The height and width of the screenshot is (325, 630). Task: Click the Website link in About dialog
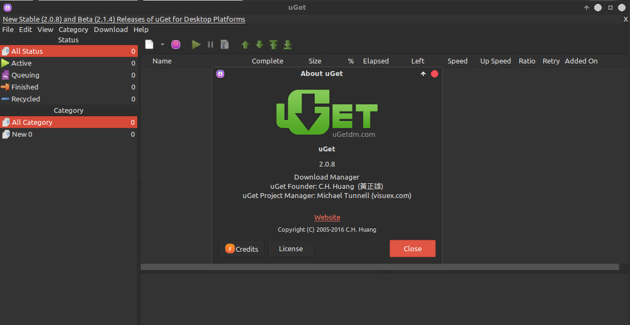tap(327, 217)
